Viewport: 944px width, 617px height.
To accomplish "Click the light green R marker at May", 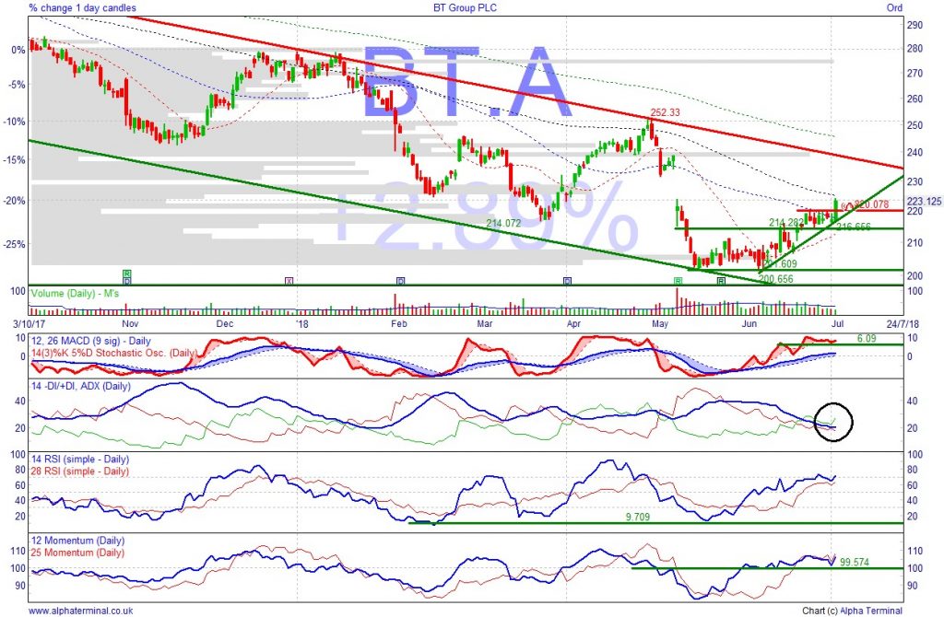I will click(x=678, y=281).
